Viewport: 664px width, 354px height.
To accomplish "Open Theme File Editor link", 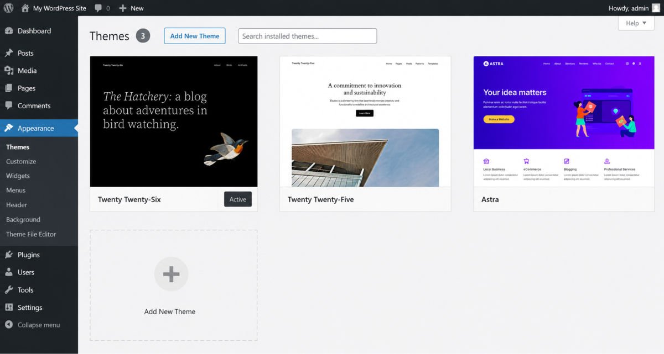I will pyautogui.click(x=31, y=234).
